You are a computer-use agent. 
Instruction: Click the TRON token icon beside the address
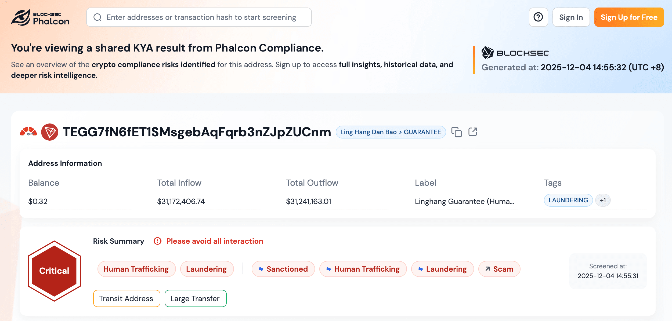coord(50,132)
